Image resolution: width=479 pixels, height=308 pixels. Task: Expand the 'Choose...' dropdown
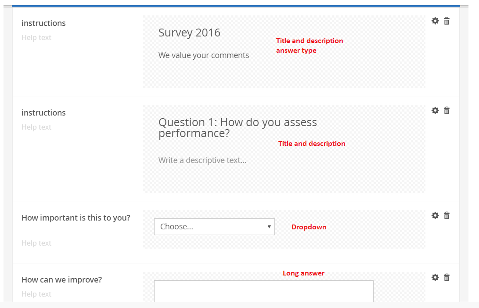point(214,227)
